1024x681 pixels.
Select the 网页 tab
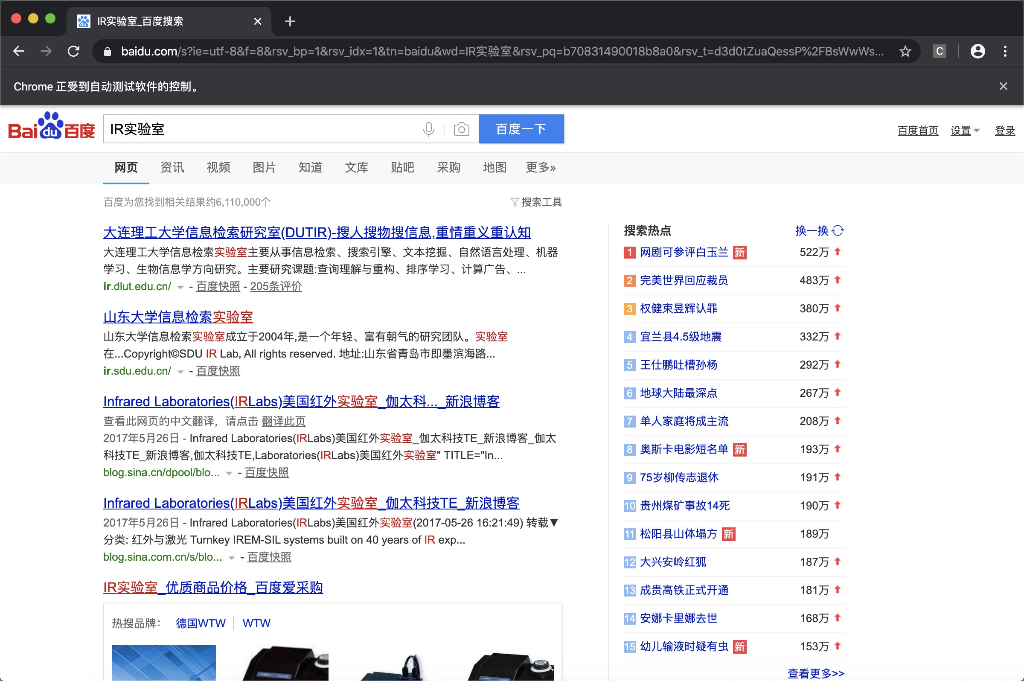(x=126, y=168)
